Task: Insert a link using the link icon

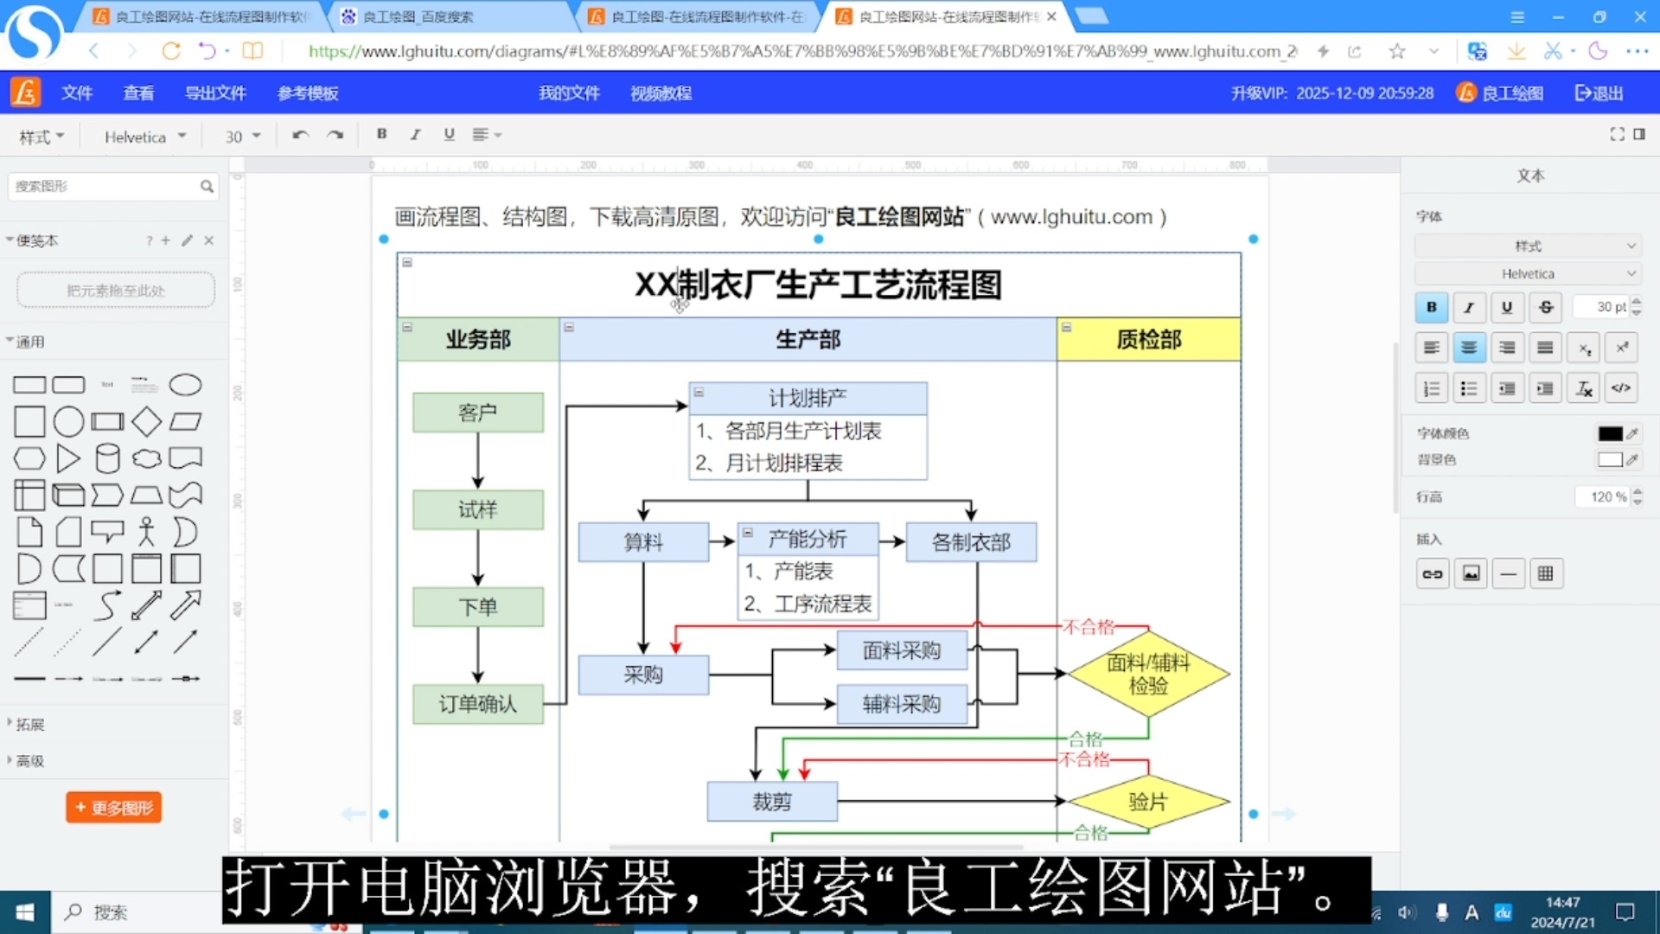Action: click(x=1433, y=573)
